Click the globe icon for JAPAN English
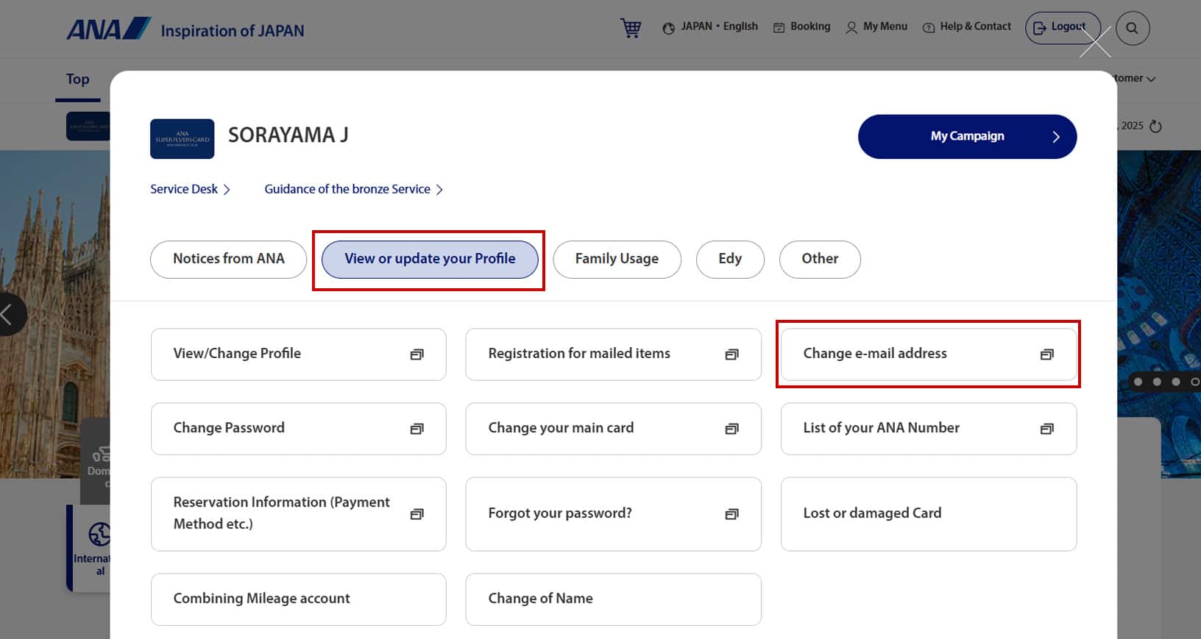 [x=668, y=28]
